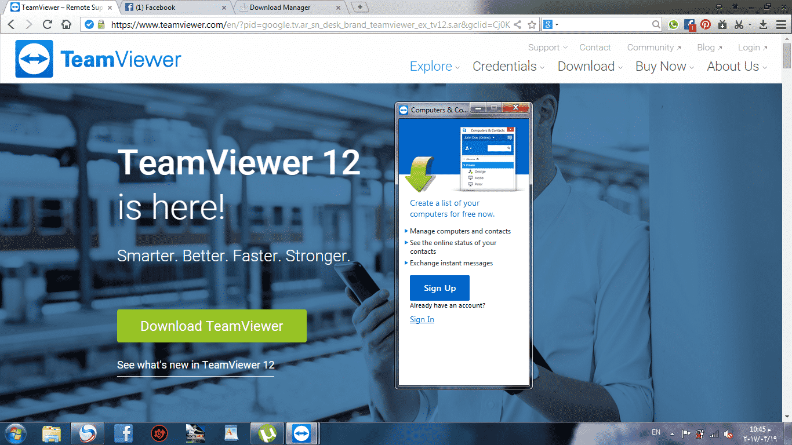792x445 pixels.
Task: Open the Facebook notification extension icon
Action: point(689,25)
